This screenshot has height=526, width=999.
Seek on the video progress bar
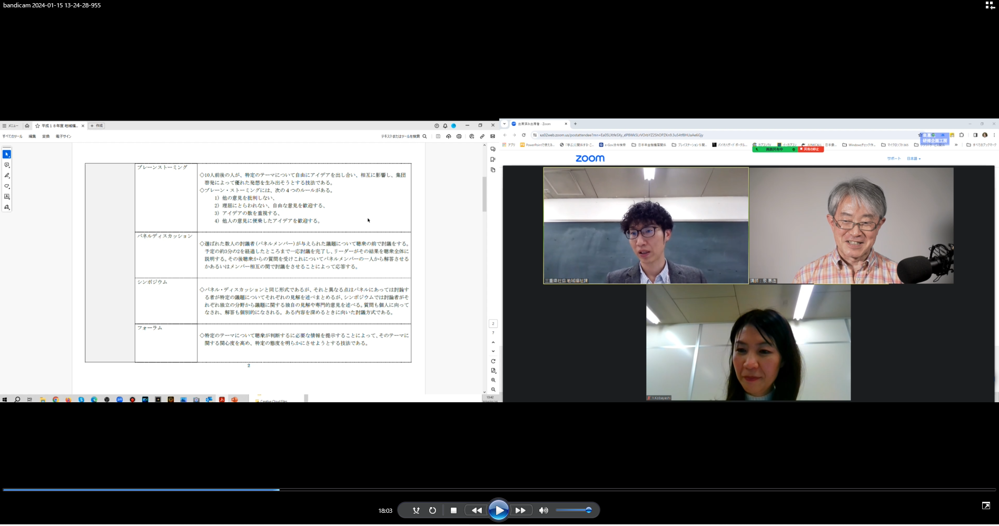[499, 490]
